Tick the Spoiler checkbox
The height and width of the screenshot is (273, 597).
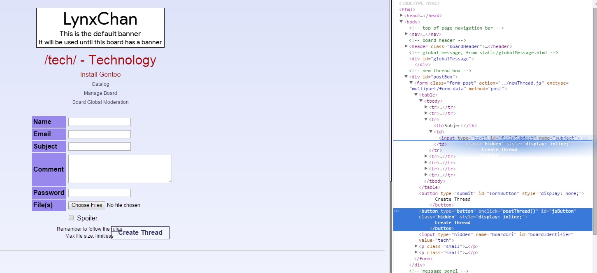71,218
